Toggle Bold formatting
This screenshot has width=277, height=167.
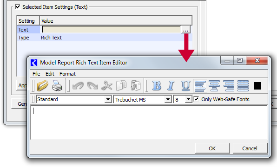tap(157, 86)
